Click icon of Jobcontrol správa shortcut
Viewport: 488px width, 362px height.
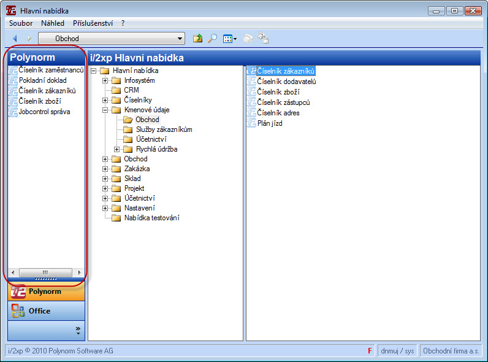point(13,112)
